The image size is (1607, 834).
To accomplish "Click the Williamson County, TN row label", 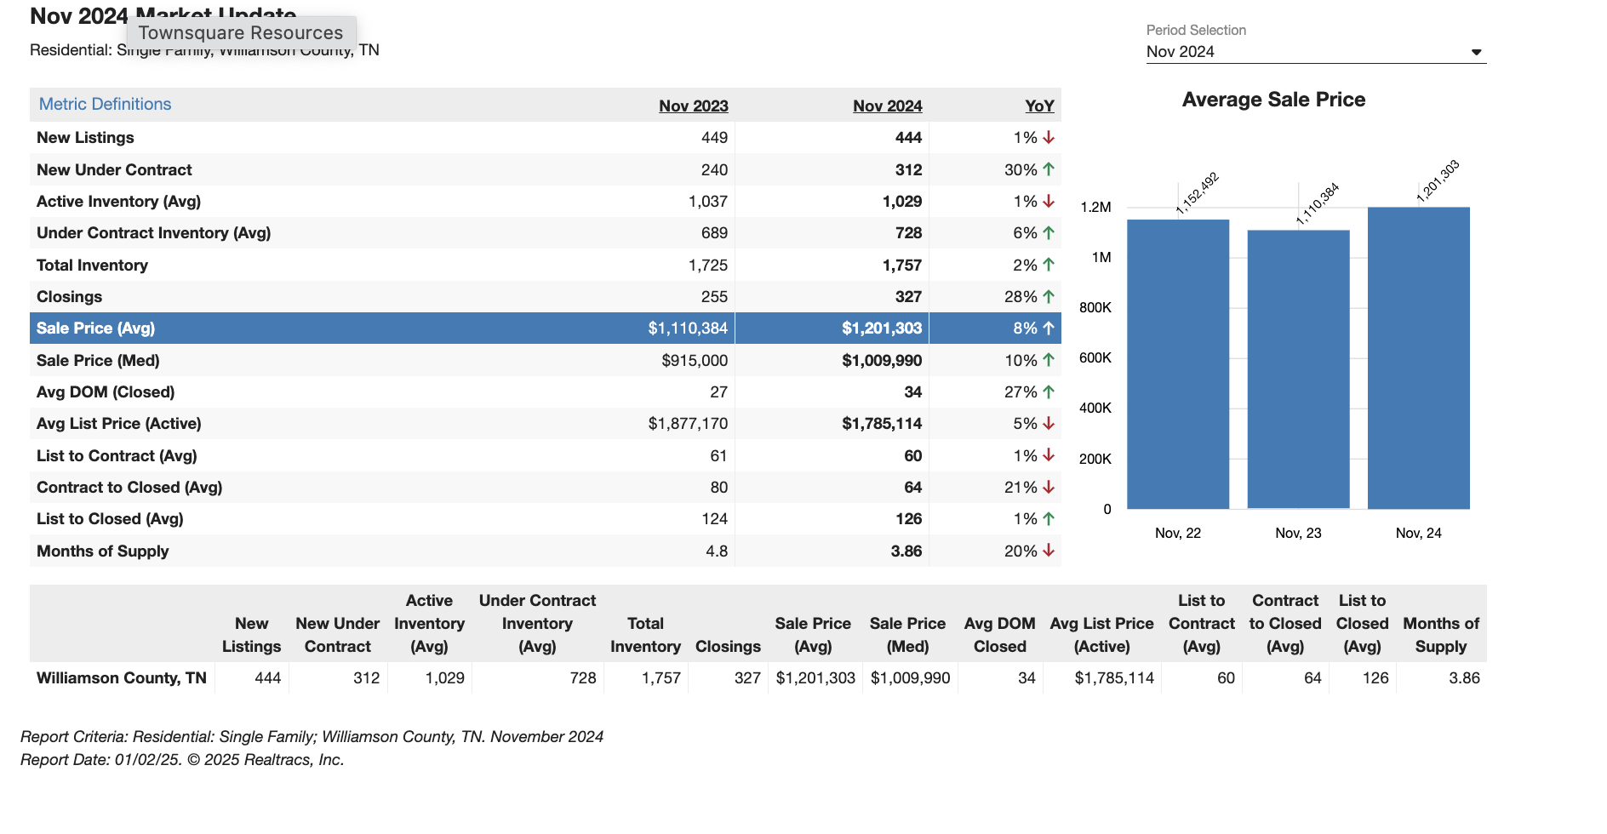I will (122, 678).
